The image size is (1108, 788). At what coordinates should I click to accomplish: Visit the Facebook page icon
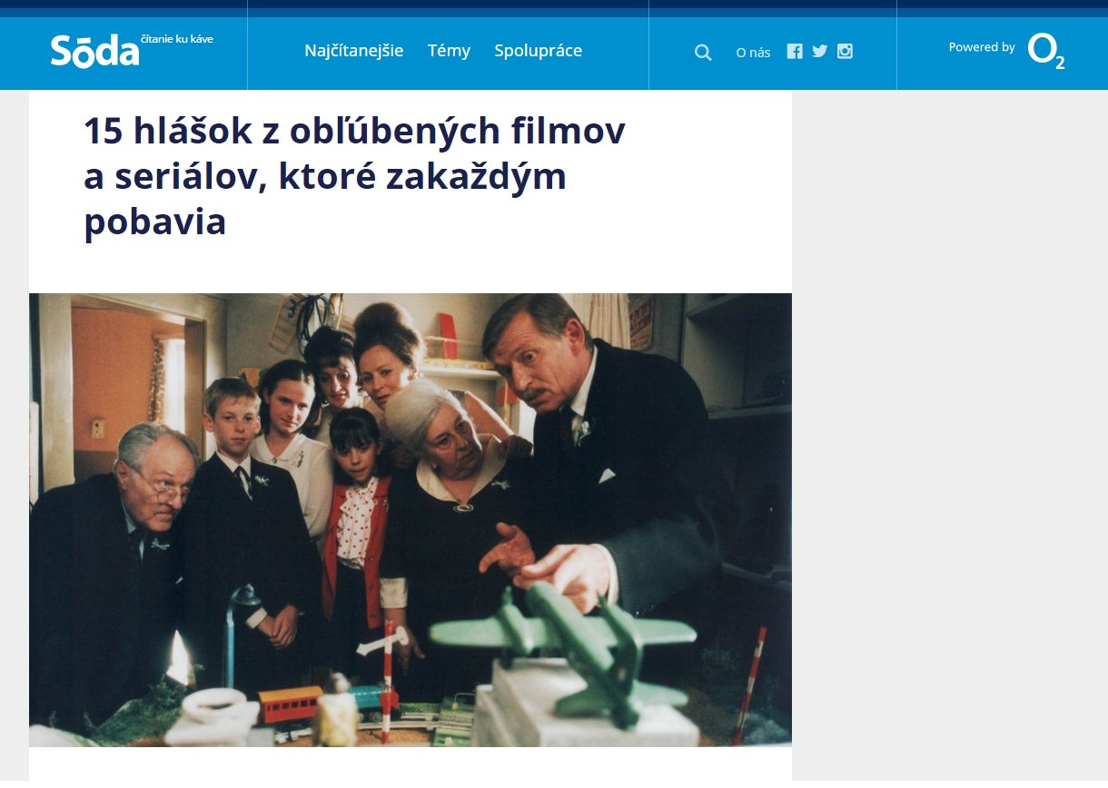795,52
